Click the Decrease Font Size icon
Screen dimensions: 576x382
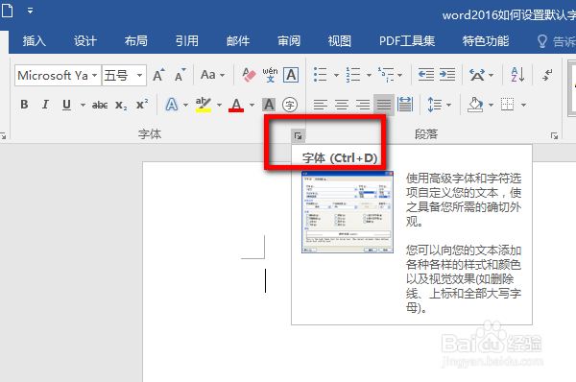(x=180, y=75)
